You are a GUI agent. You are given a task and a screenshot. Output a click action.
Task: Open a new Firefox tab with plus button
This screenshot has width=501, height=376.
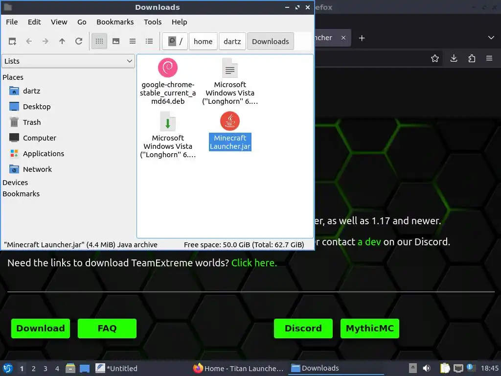[362, 38]
